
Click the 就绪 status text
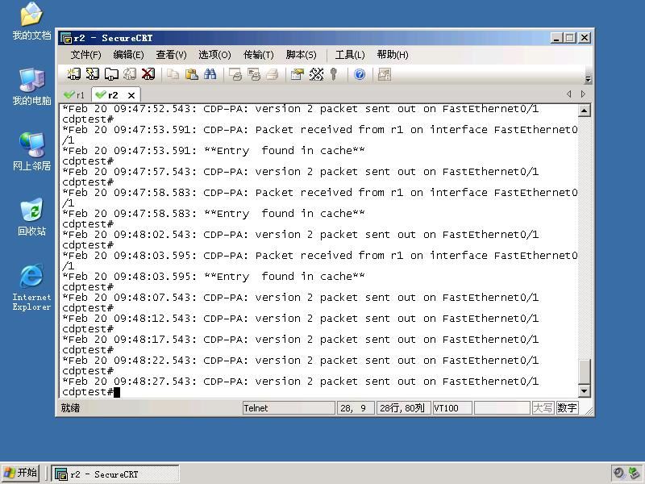click(70, 408)
